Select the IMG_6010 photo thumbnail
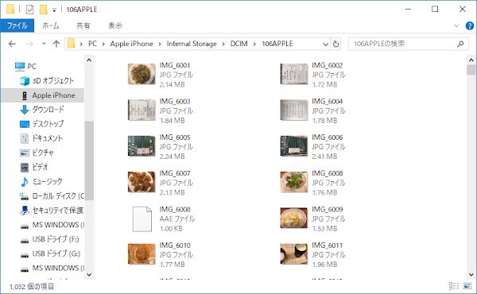Image resolution: width=477 pixels, height=294 pixels. coord(142,254)
